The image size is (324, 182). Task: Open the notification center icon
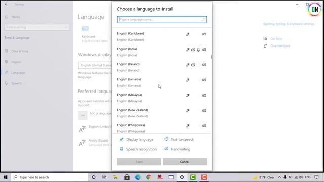click(316, 177)
